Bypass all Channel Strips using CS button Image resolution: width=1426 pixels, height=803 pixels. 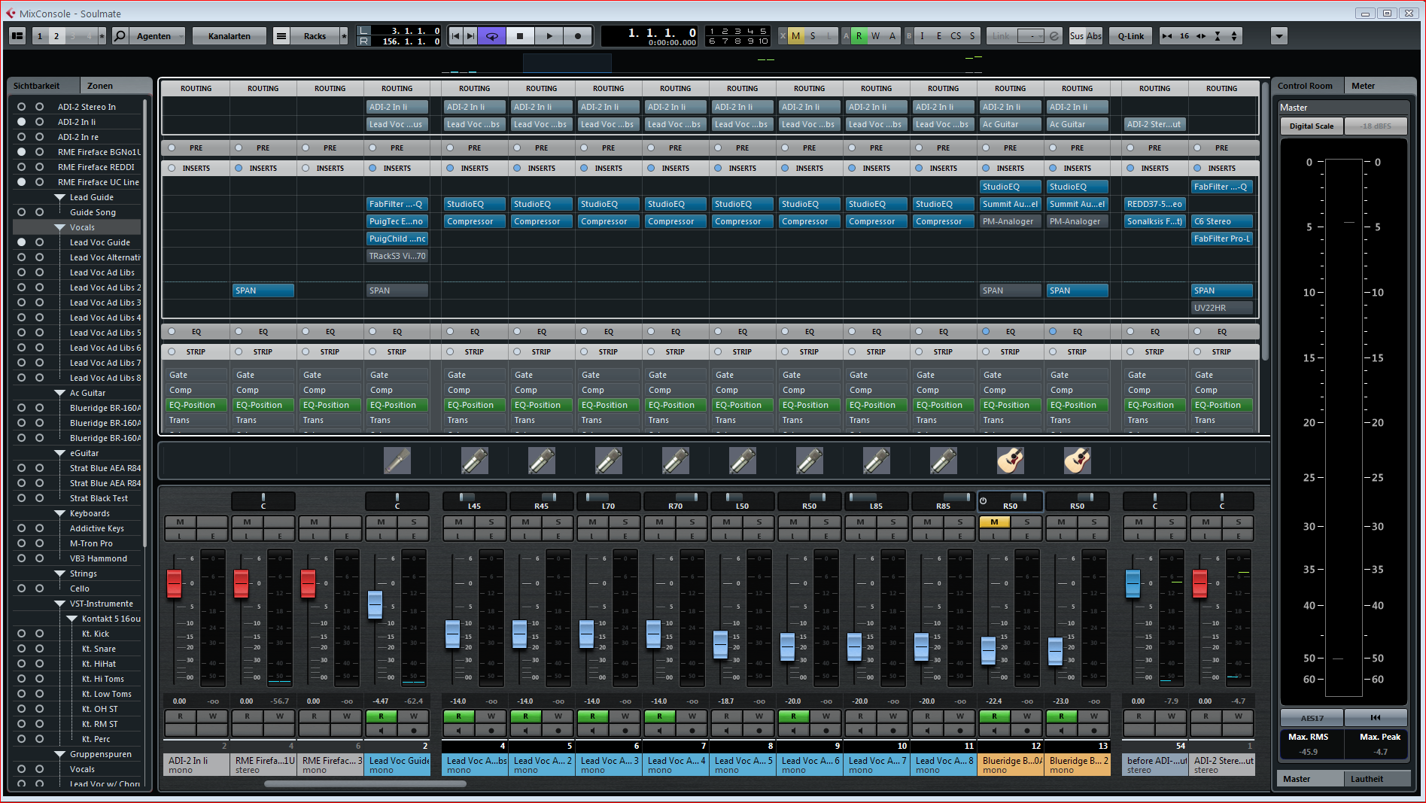956,36
